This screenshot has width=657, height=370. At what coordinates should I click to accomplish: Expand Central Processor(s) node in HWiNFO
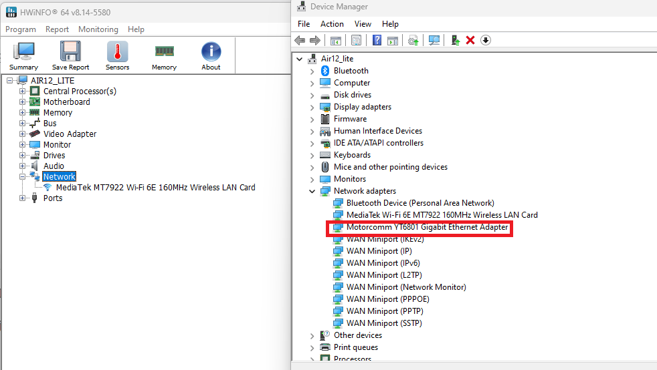pos(22,91)
